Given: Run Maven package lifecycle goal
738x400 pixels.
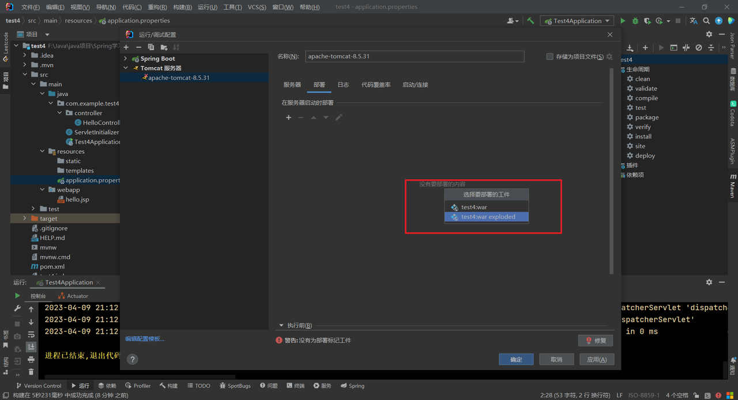Looking at the screenshot, I should point(647,117).
